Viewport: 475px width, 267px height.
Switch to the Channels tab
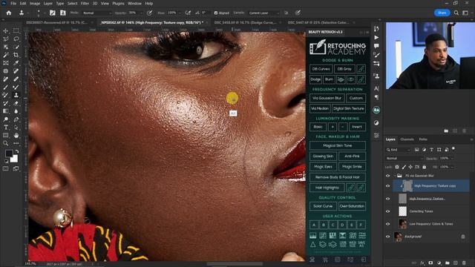(x=407, y=139)
